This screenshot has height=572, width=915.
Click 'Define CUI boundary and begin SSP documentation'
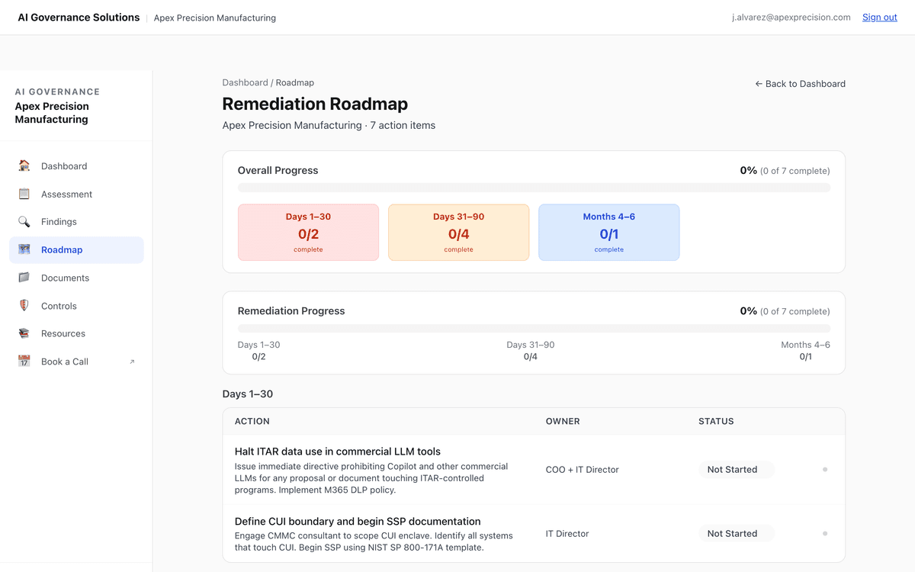358,522
